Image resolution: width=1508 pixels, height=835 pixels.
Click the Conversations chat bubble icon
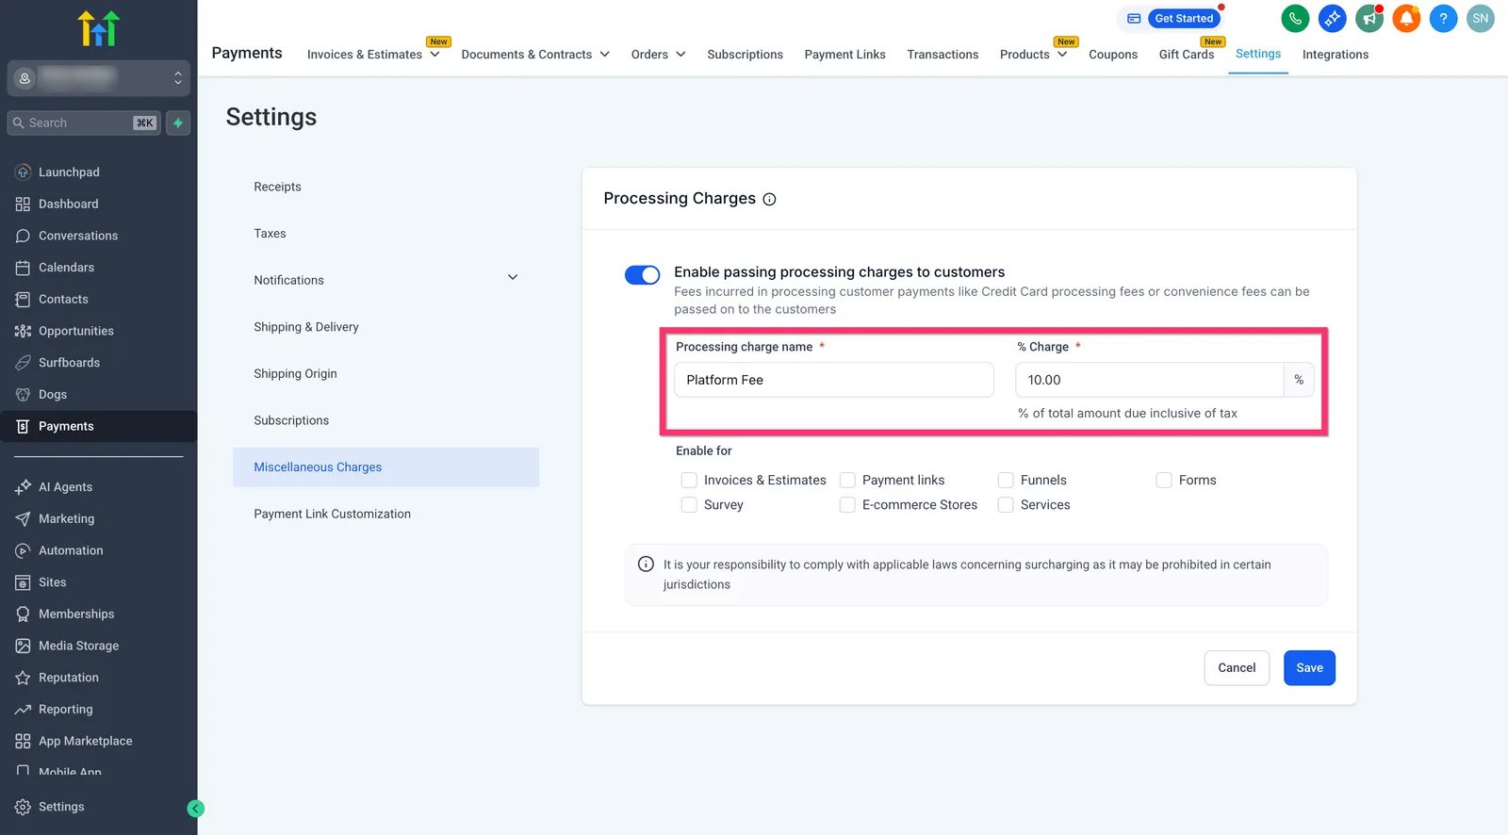(23, 236)
